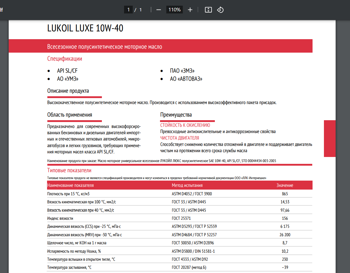350x273 pixels.
Task: Zoom in with the plus button
Action: pyautogui.click(x=190, y=10)
